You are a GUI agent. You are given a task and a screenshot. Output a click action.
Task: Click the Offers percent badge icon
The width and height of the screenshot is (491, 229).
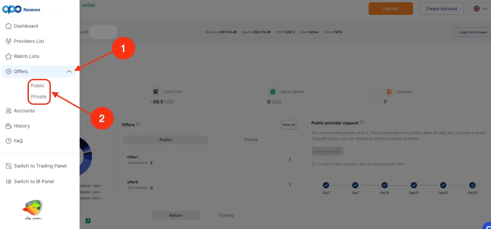tap(9, 71)
